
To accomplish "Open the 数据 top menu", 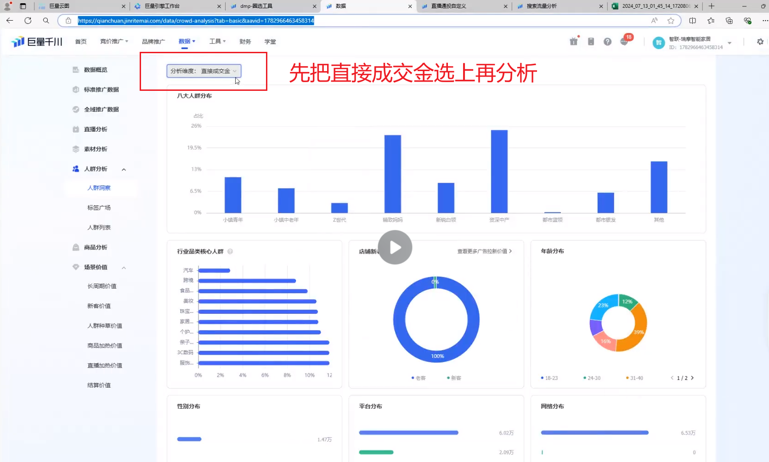I will click(x=187, y=41).
